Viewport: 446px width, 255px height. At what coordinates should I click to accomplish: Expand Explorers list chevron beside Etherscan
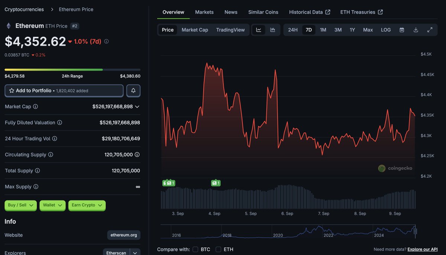coord(135,253)
